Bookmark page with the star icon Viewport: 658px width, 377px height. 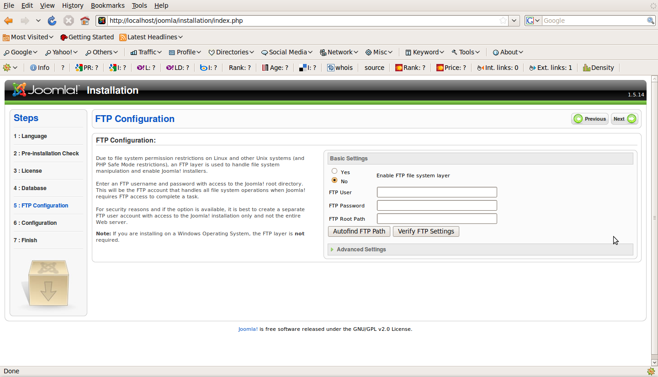point(503,21)
